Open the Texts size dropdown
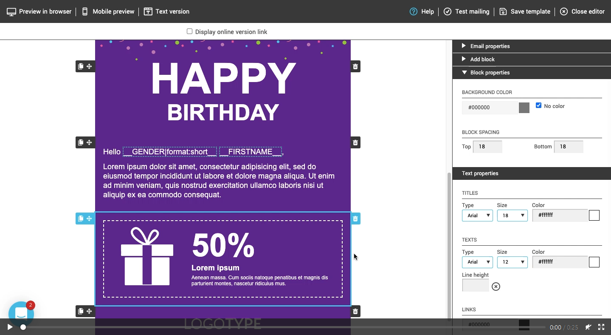Image resolution: width=611 pixels, height=335 pixels. point(512,262)
